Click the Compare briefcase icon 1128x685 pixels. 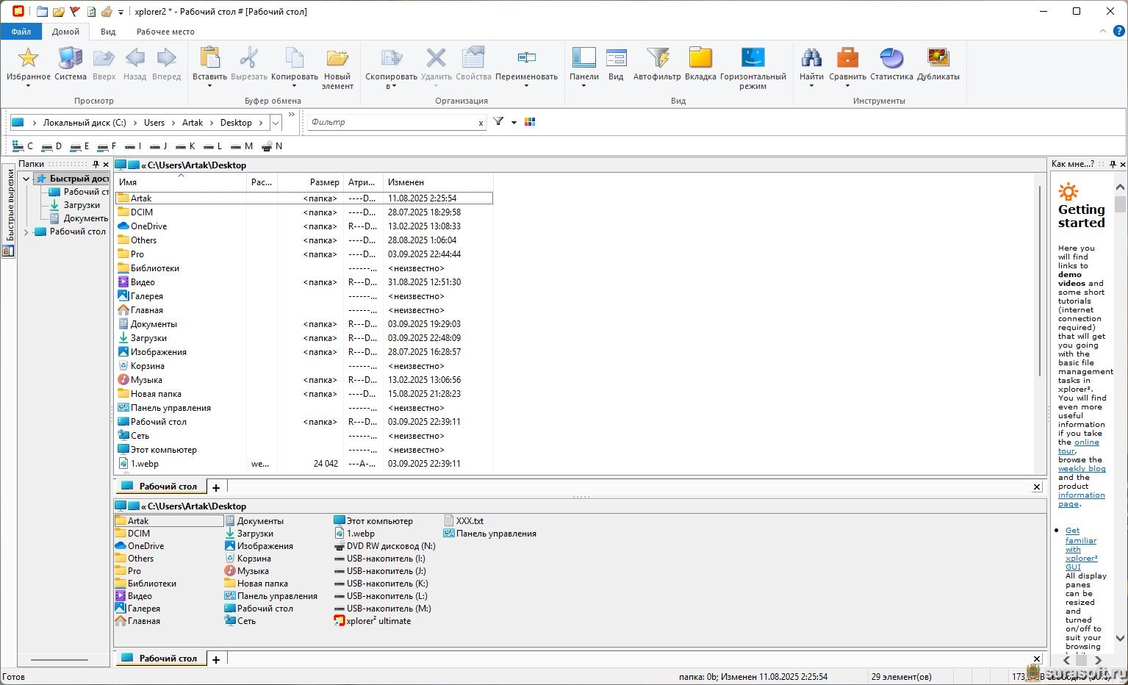tap(847, 59)
